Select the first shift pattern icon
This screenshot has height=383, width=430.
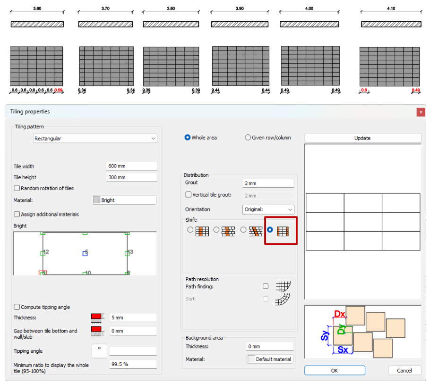(x=202, y=231)
